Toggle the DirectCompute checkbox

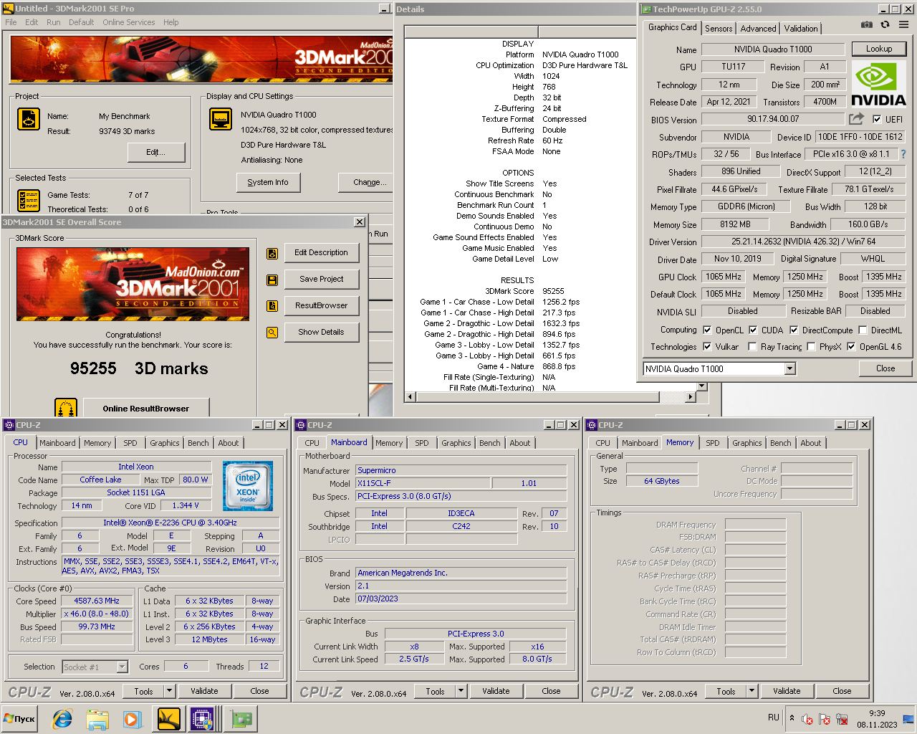[794, 330]
